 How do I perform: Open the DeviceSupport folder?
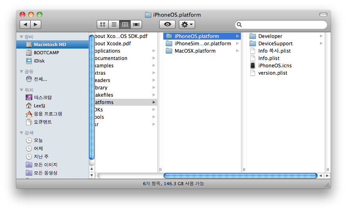(x=286, y=44)
